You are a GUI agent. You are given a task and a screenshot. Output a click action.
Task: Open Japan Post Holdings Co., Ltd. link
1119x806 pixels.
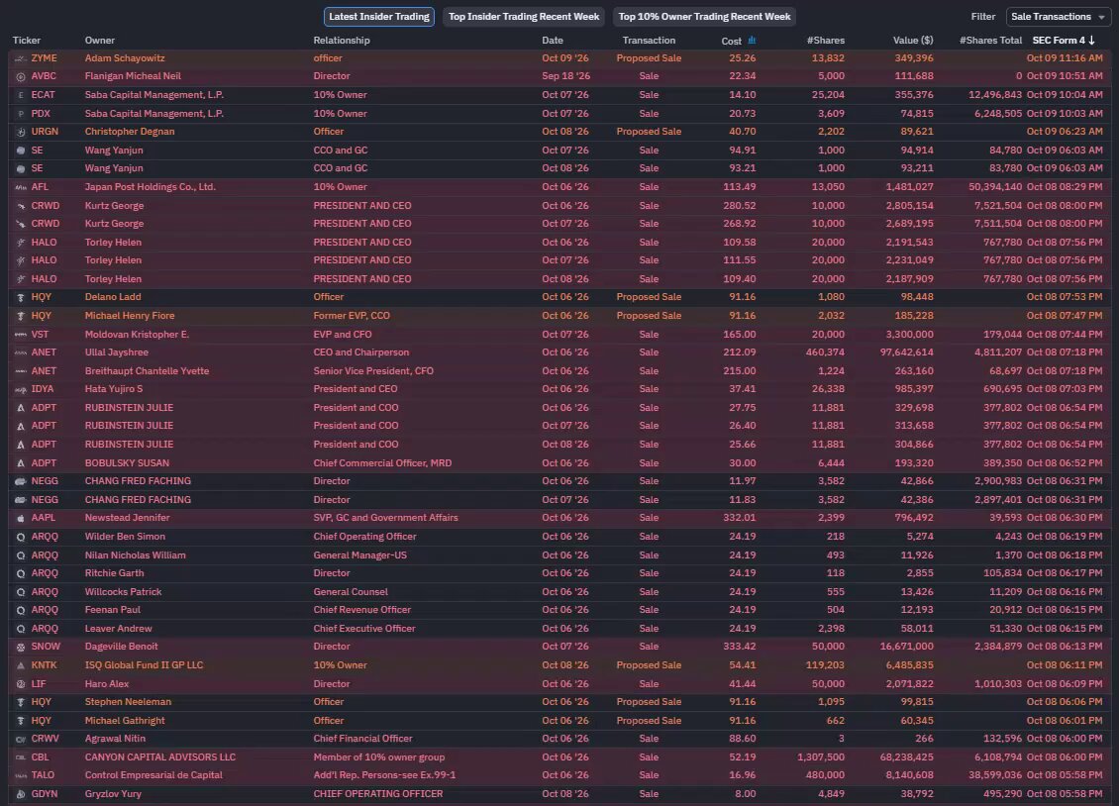tap(150, 187)
